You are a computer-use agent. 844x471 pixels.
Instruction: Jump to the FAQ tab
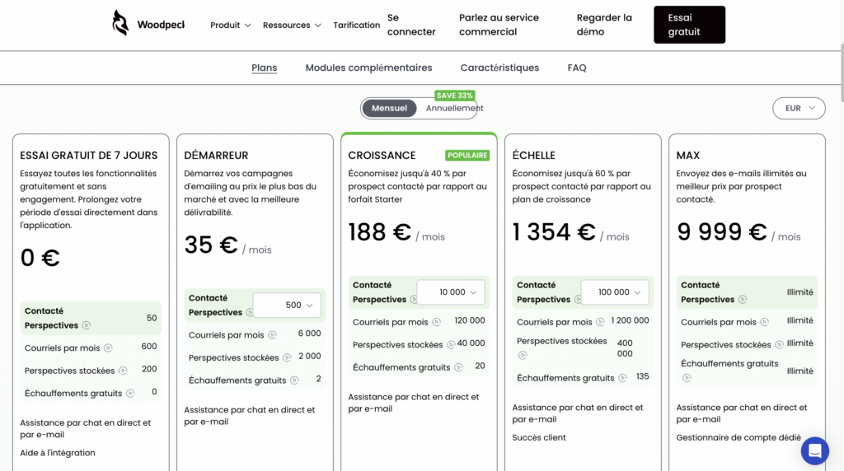(x=577, y=68)
